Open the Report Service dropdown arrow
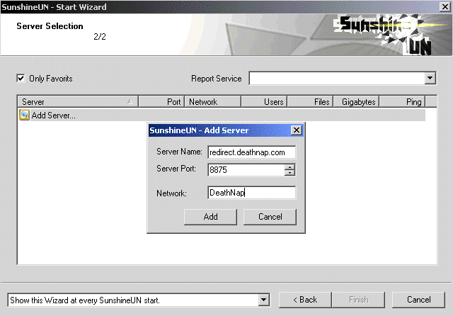The image size is (453, 316). [430, 78]
